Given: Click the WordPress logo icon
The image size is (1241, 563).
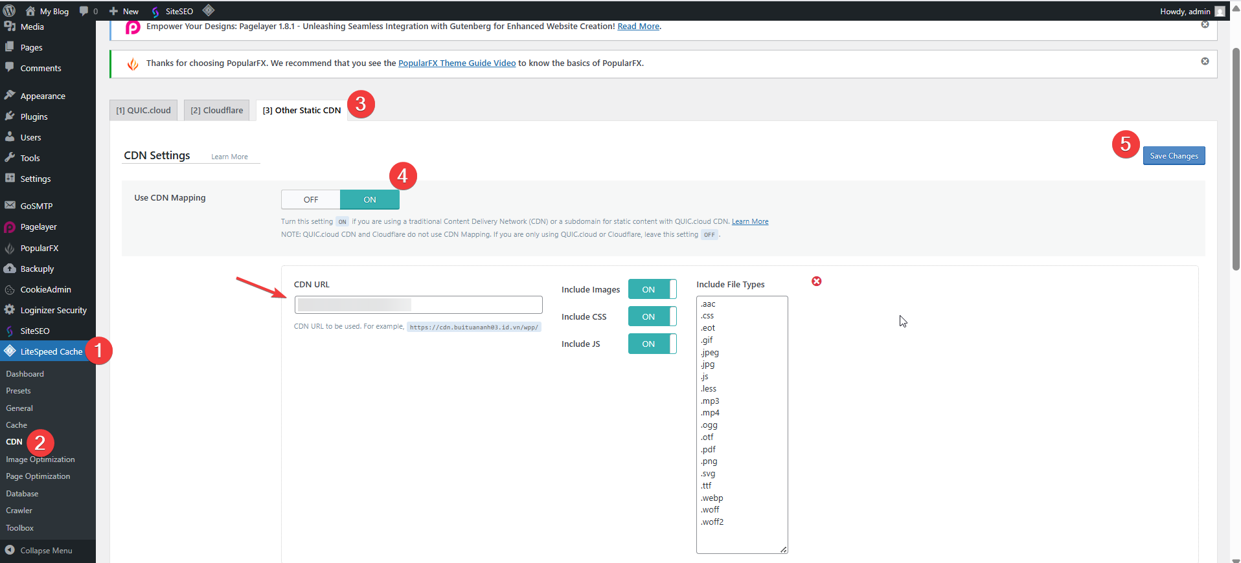Looking at the screenshot, I should pyautogui.click(x=9, y=11).
